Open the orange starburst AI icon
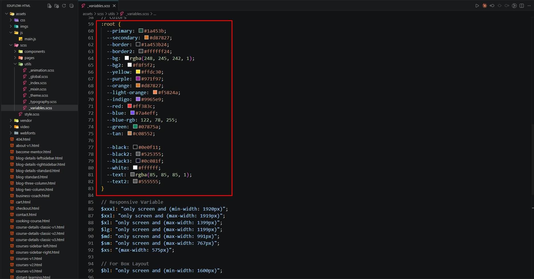The image size is (534, 279). [485, 6]
